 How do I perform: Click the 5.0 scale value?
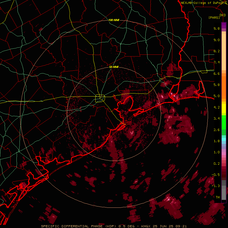[217, 96]
